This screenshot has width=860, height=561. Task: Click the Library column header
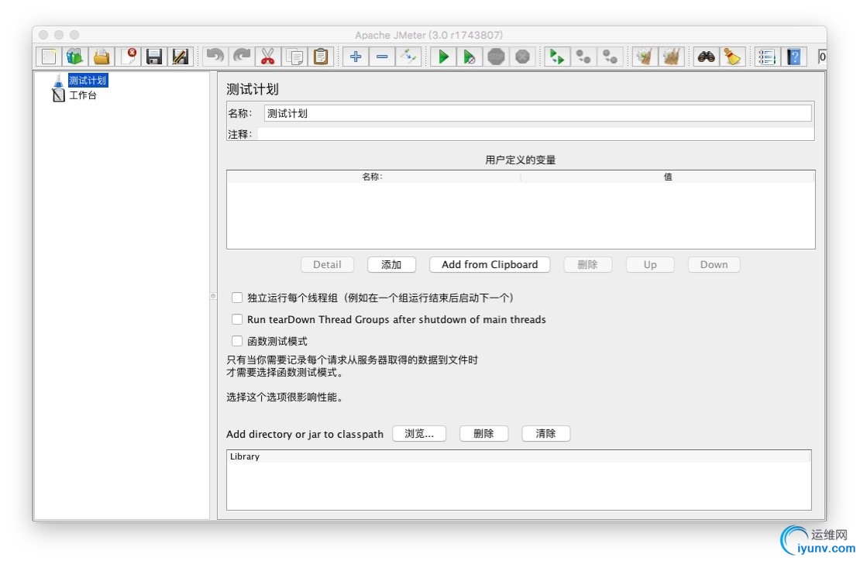tap(519, 456)
